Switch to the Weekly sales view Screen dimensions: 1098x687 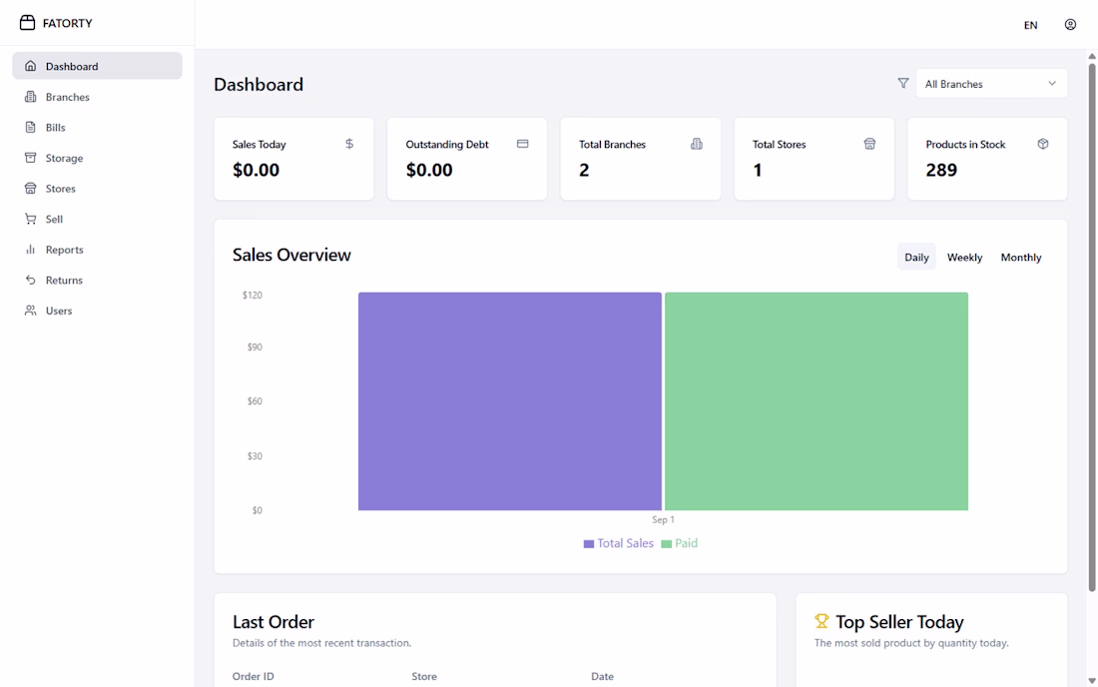[964, 257]
